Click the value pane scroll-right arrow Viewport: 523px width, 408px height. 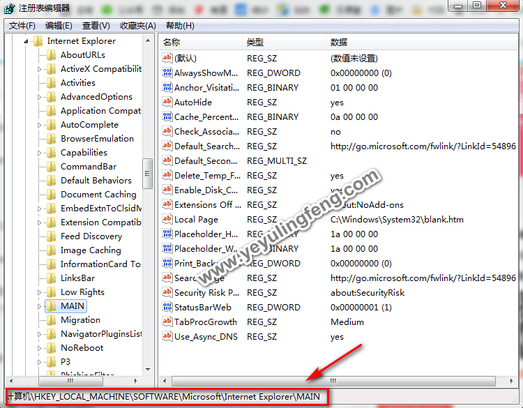[x=512, y=381]
